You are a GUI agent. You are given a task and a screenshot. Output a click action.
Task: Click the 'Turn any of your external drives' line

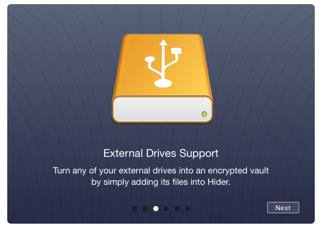[161, 170]
